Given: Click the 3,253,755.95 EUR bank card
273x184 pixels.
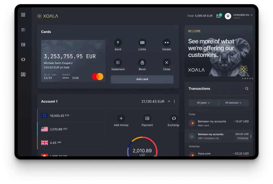Looking at the screenshot, I should 73,61.
